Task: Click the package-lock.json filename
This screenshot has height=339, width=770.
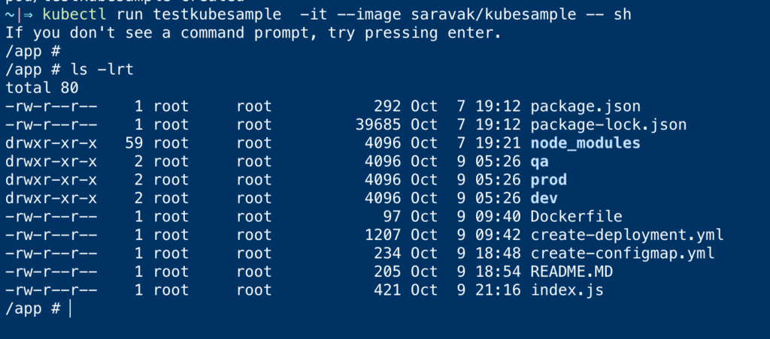Action: (608, 125)
